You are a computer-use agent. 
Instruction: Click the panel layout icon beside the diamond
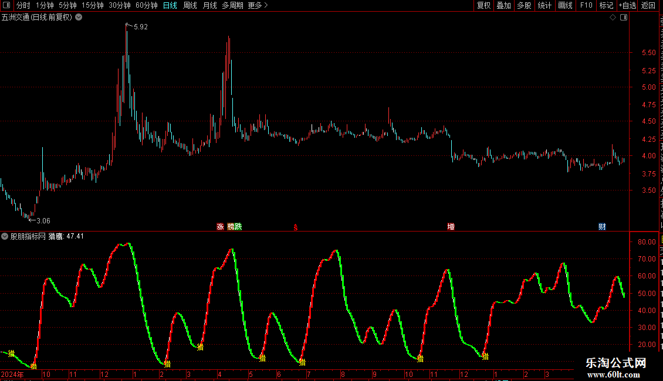(x=624, y=18)
